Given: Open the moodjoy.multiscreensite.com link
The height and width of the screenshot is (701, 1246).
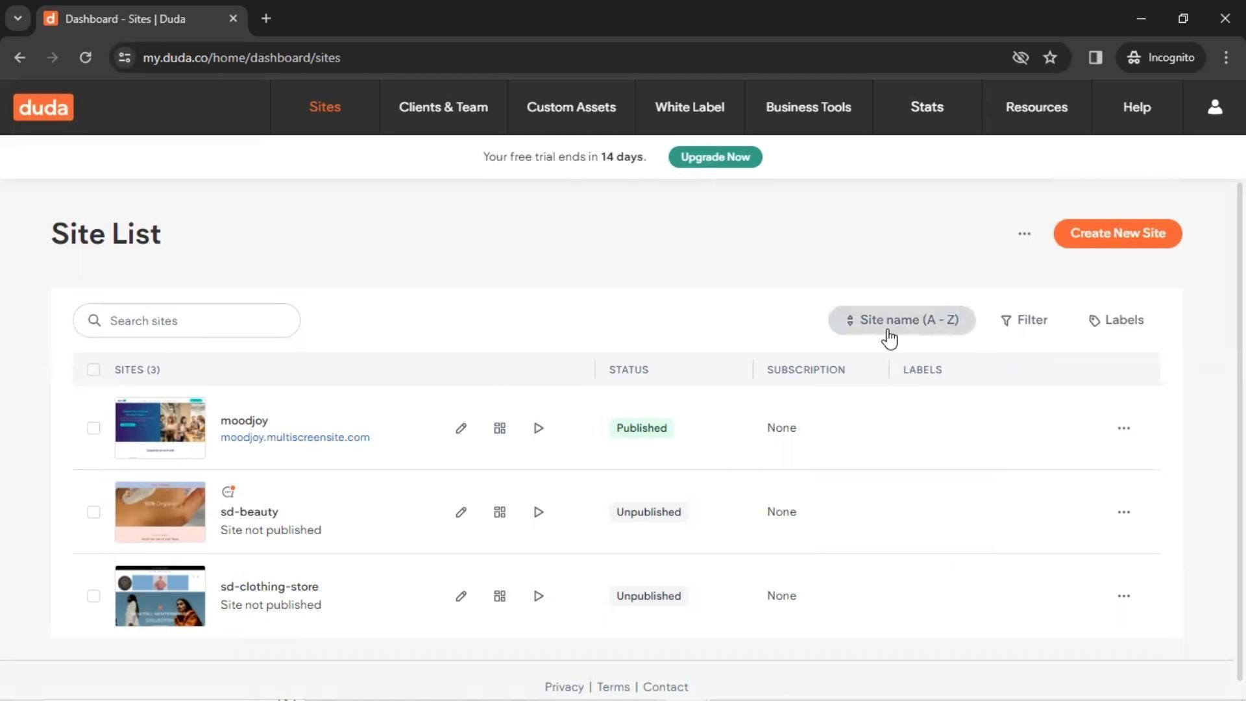Looking at the screenshot, I should pos(295,437).
